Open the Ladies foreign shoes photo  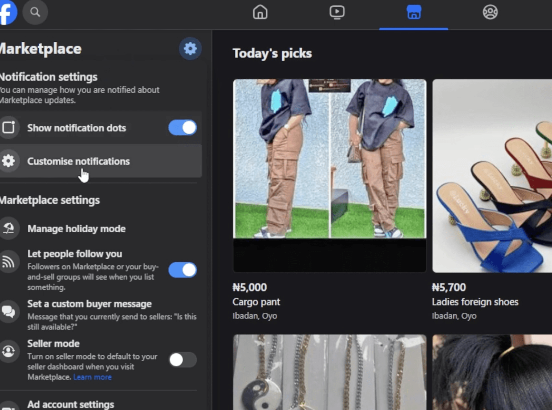coord(492,176)
